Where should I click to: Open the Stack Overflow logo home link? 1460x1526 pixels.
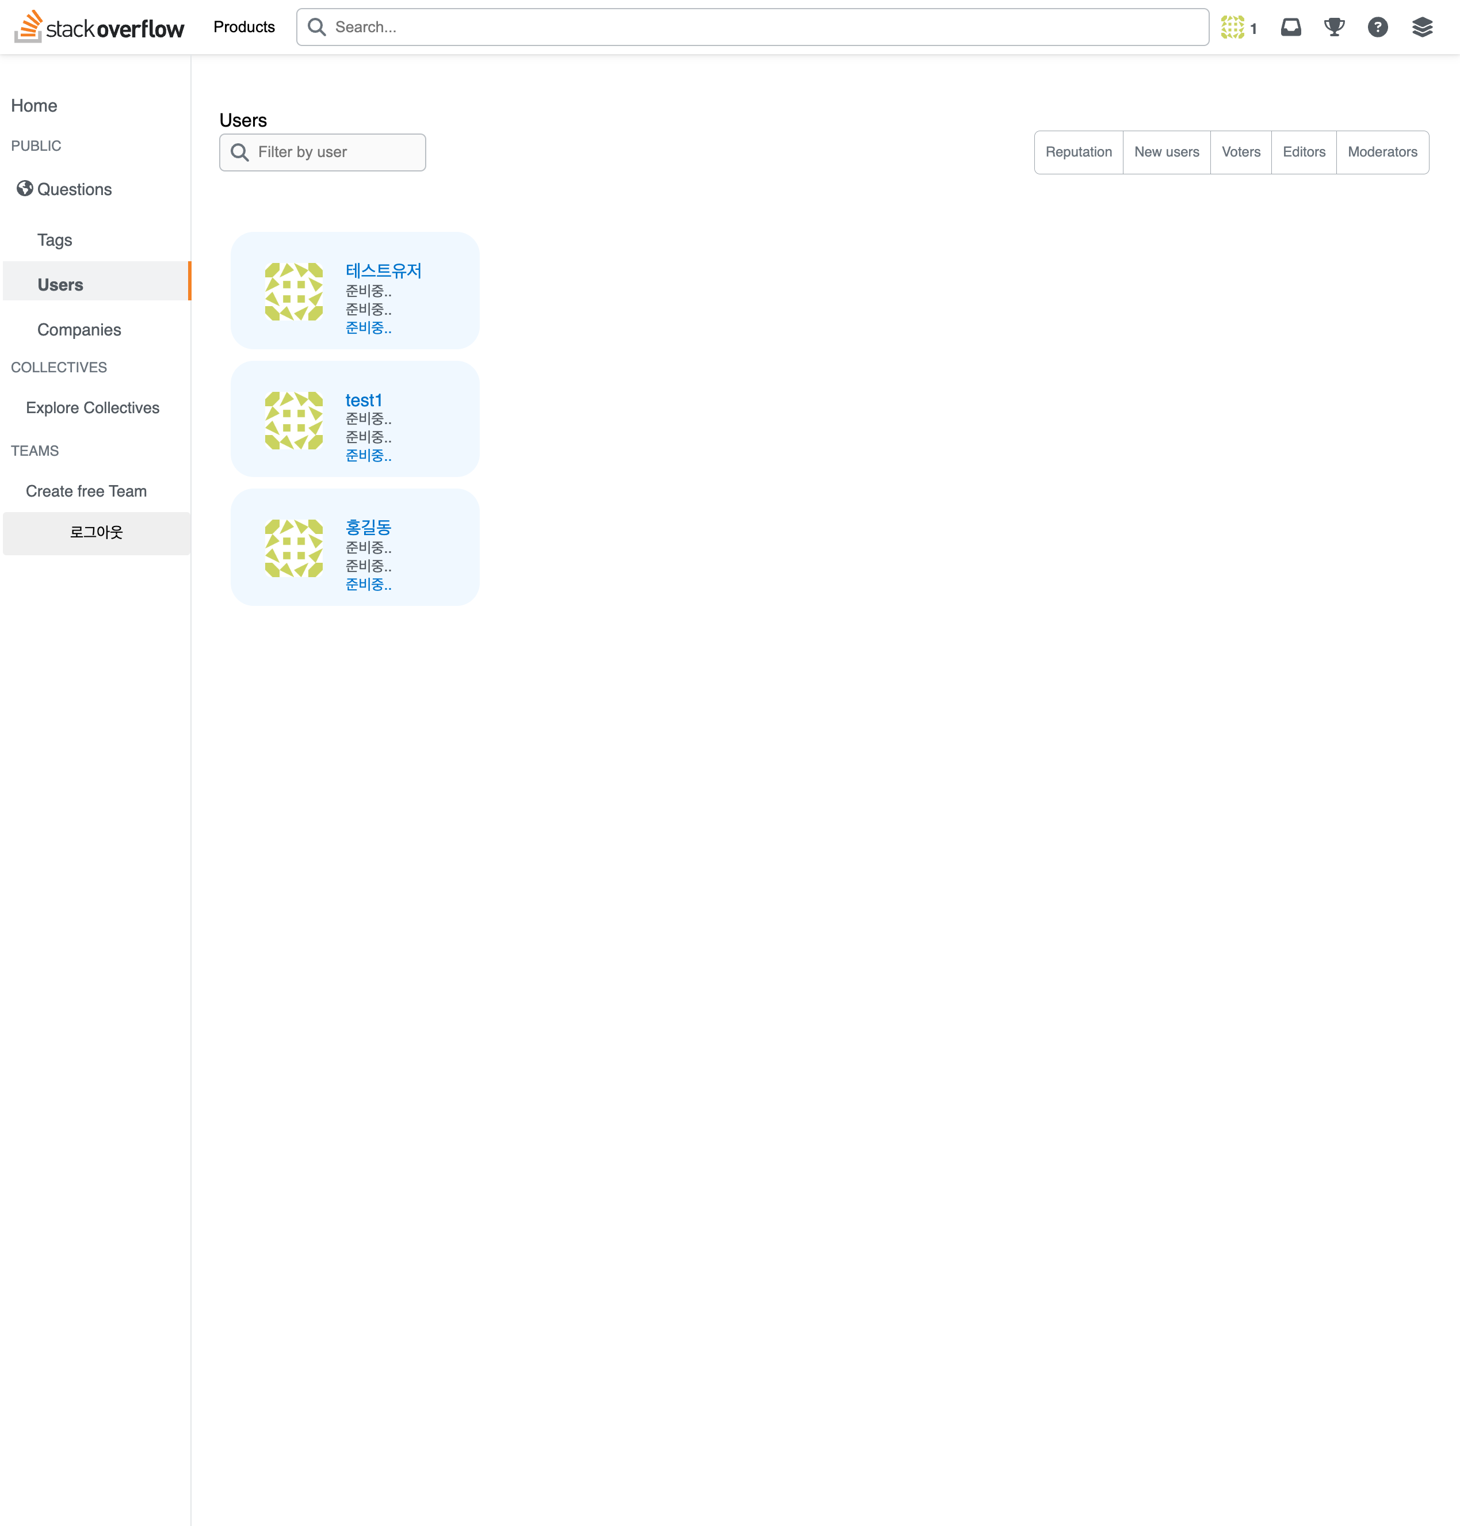tap(99, 27)
